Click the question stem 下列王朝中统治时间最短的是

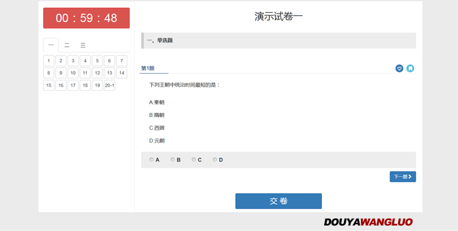(184, 85)
